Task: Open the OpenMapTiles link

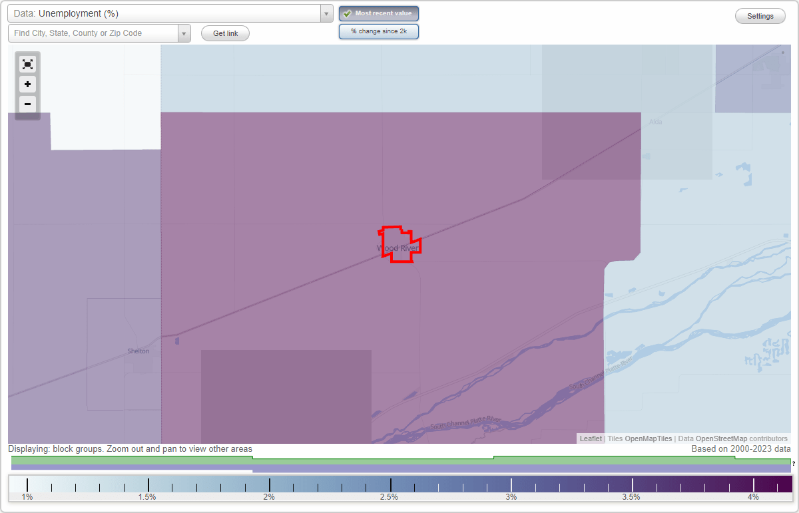Action: [x=649, y=438]
